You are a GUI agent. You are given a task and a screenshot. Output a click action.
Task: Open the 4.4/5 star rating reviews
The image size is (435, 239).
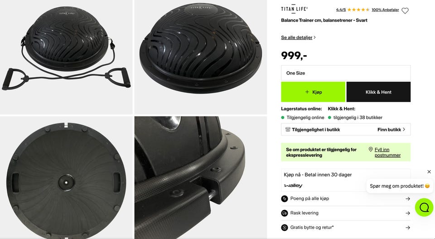[353, 9]
